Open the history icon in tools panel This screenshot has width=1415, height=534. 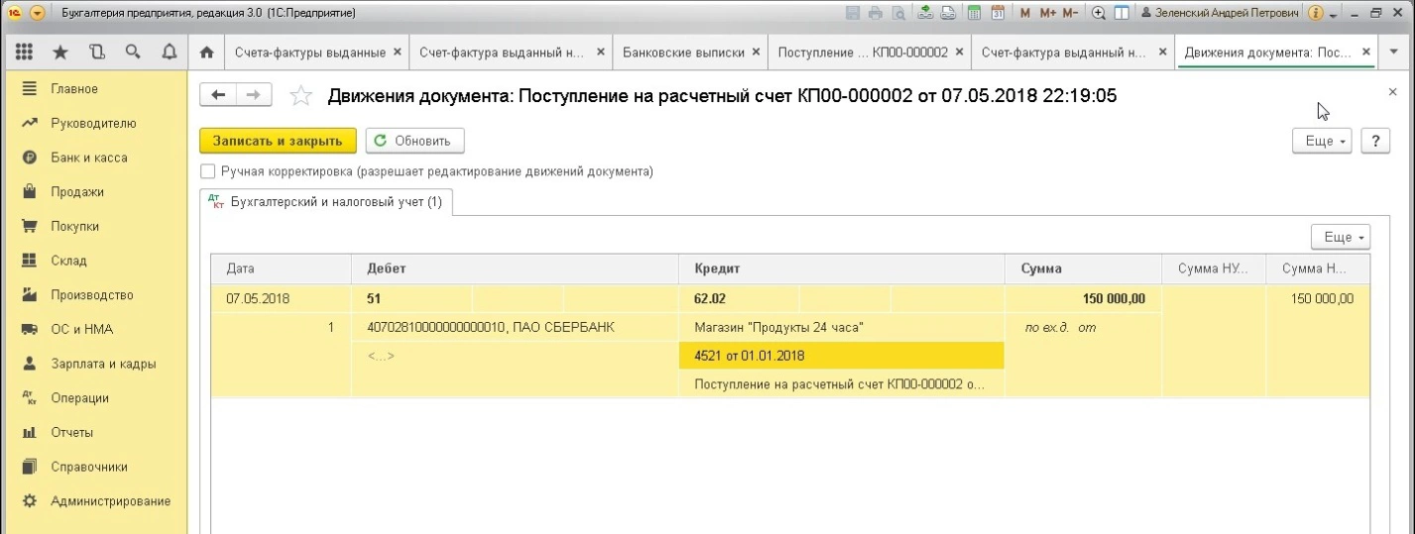[x=96, y=52]
